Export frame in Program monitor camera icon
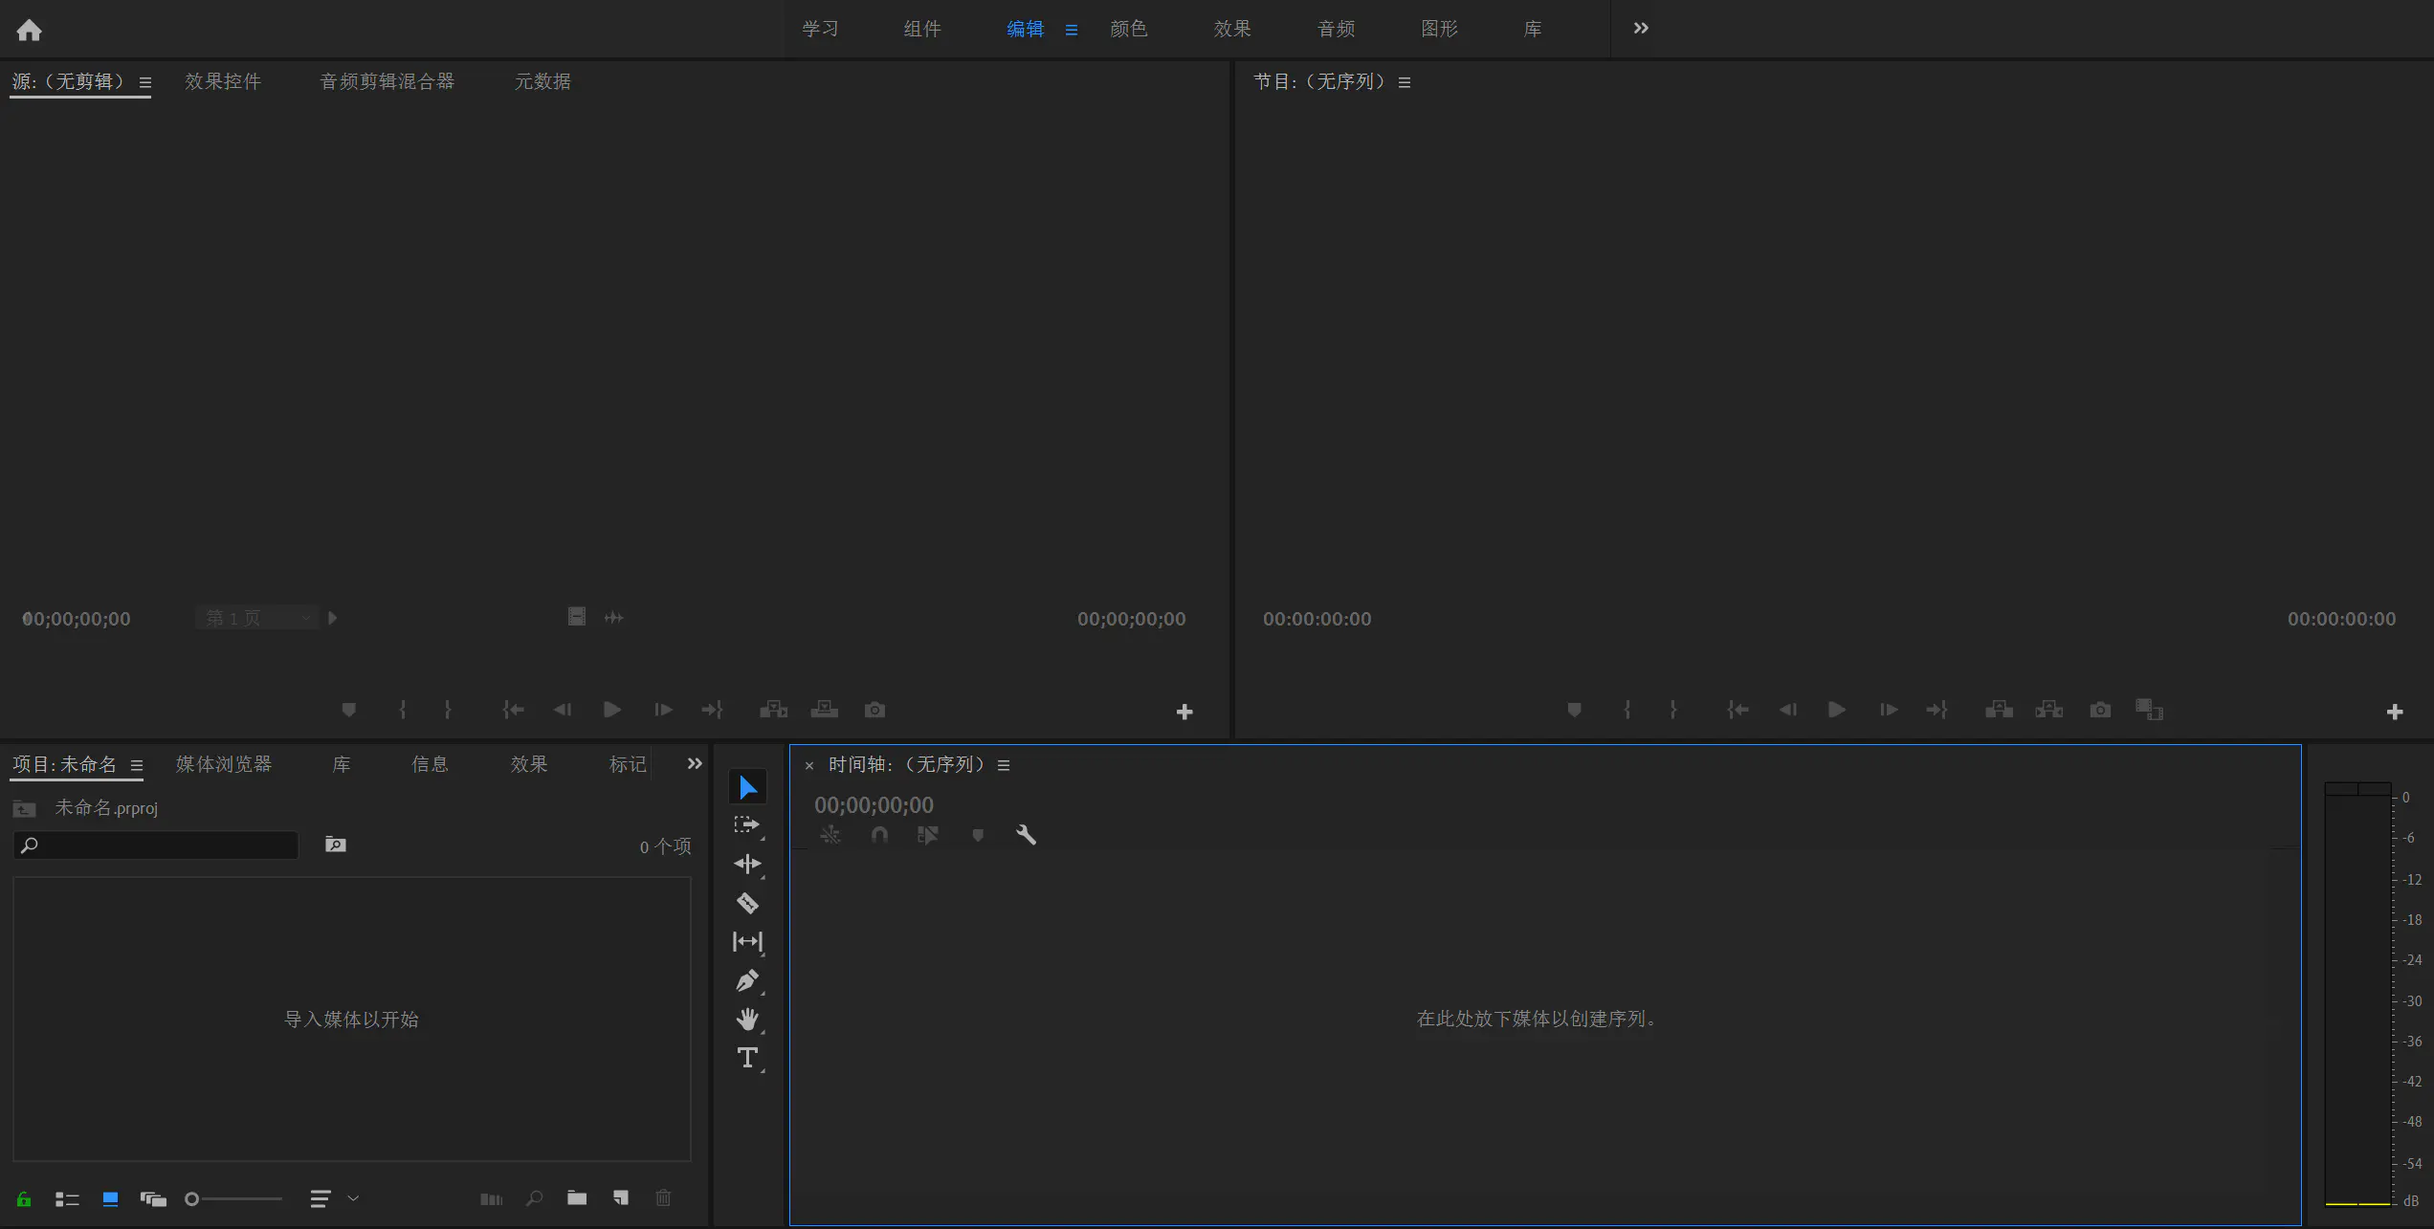The width and height of the screenshot is (2434, 1229). click(x=2100, y=710)
